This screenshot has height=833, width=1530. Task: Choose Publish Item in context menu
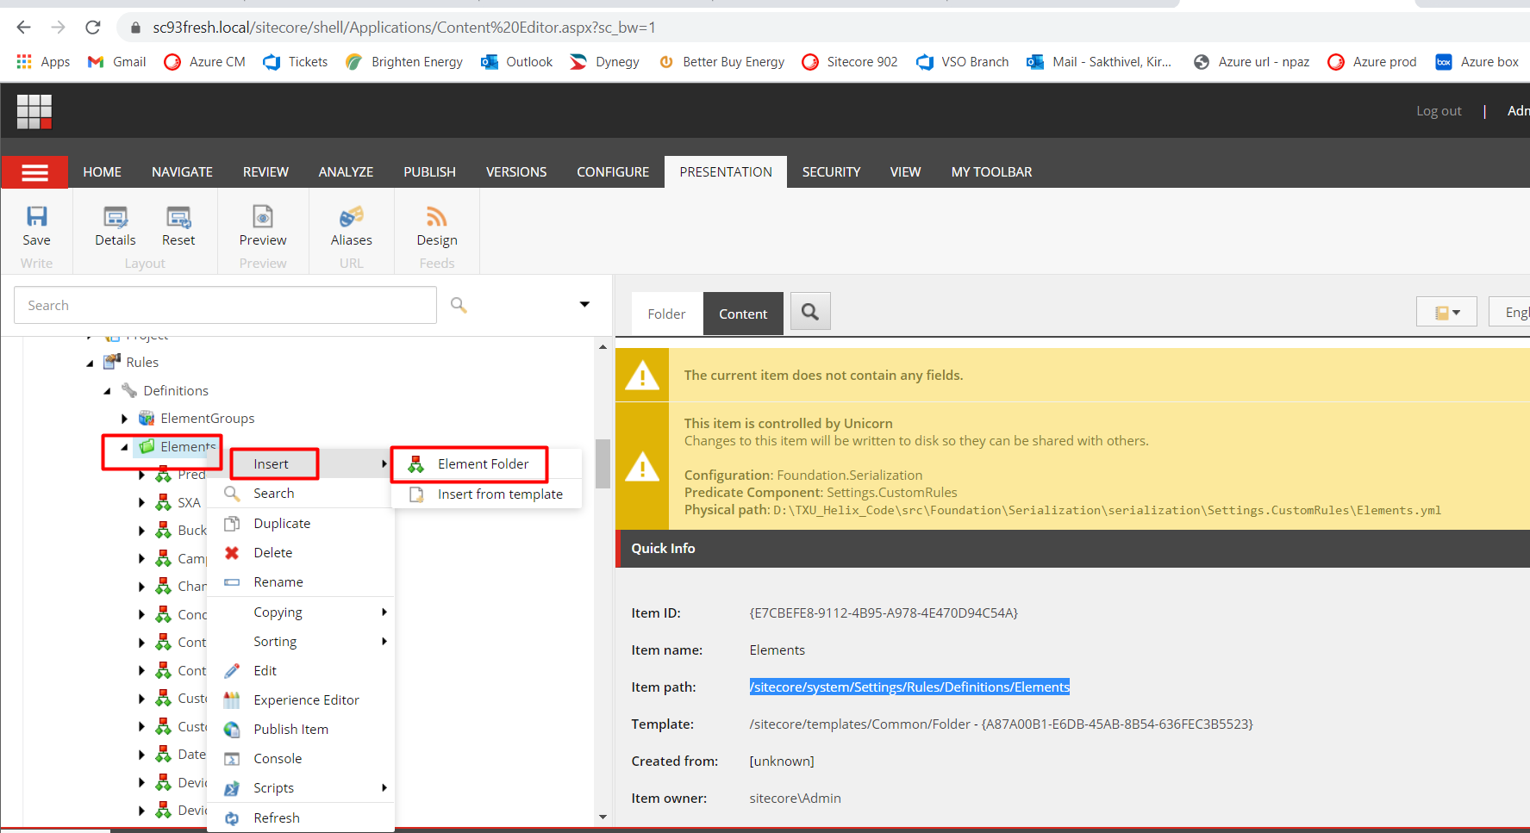click(x=301, y=730)
